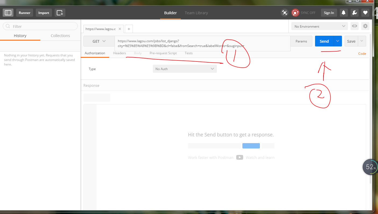Open the No Auth type dropdown
Image resolution: width=378 pixels, height=214 pixels.
(185, 69)
